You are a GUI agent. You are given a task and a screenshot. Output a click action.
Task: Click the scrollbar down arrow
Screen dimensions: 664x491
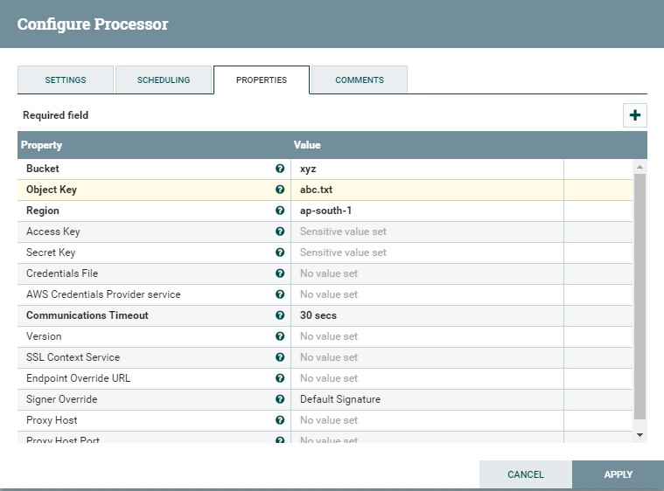pyautogui.click(x=640, y=434)
